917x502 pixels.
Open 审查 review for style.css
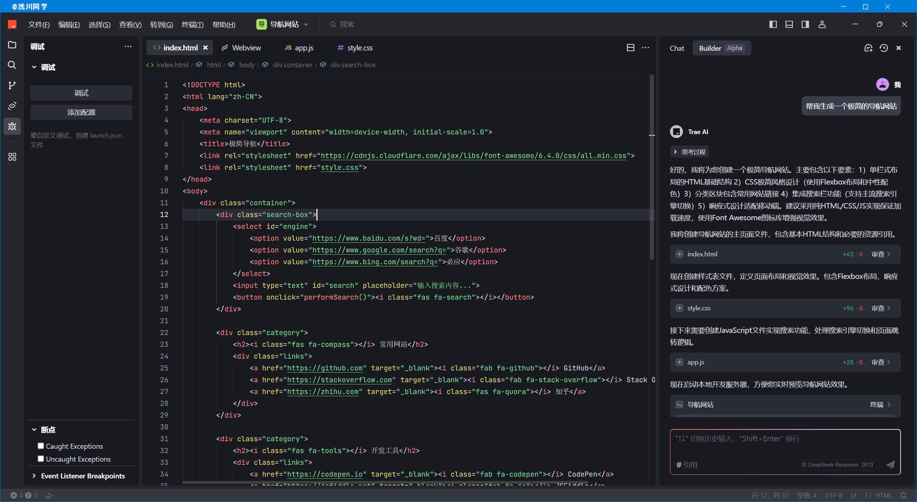880,308
